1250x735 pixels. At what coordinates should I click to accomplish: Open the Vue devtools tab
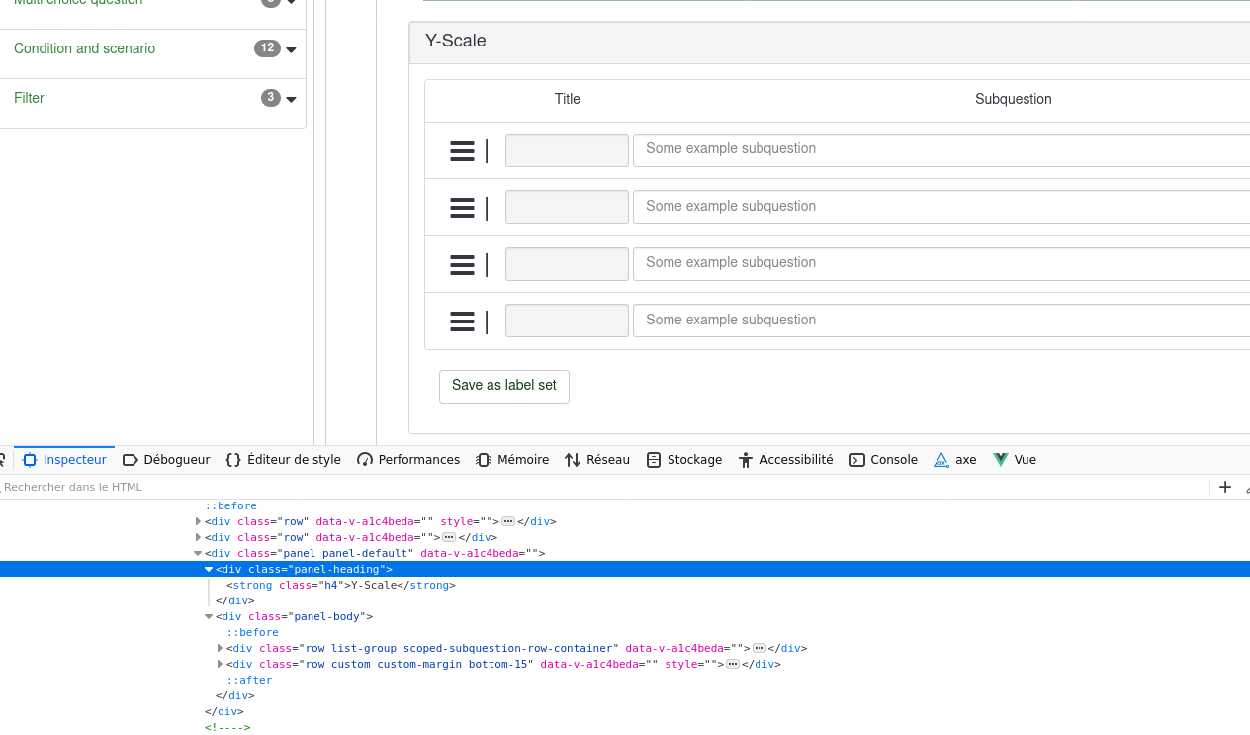coord(1015,460)
